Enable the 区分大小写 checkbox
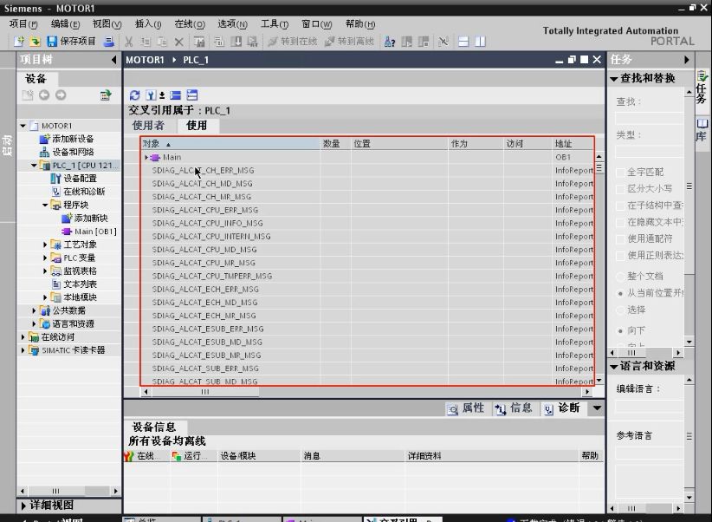The width and height of the screenshot is (712, 522). pyautogui.click(x=620, y=189)
